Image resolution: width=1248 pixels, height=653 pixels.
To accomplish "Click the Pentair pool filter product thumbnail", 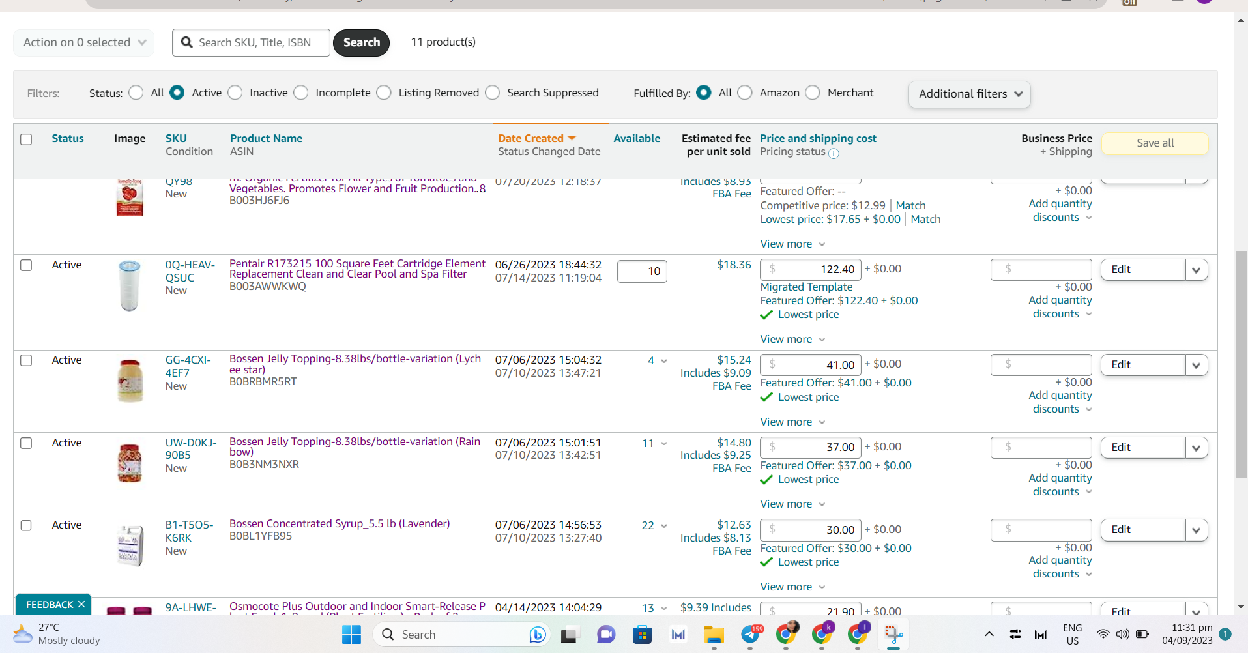I will point(129,285).
